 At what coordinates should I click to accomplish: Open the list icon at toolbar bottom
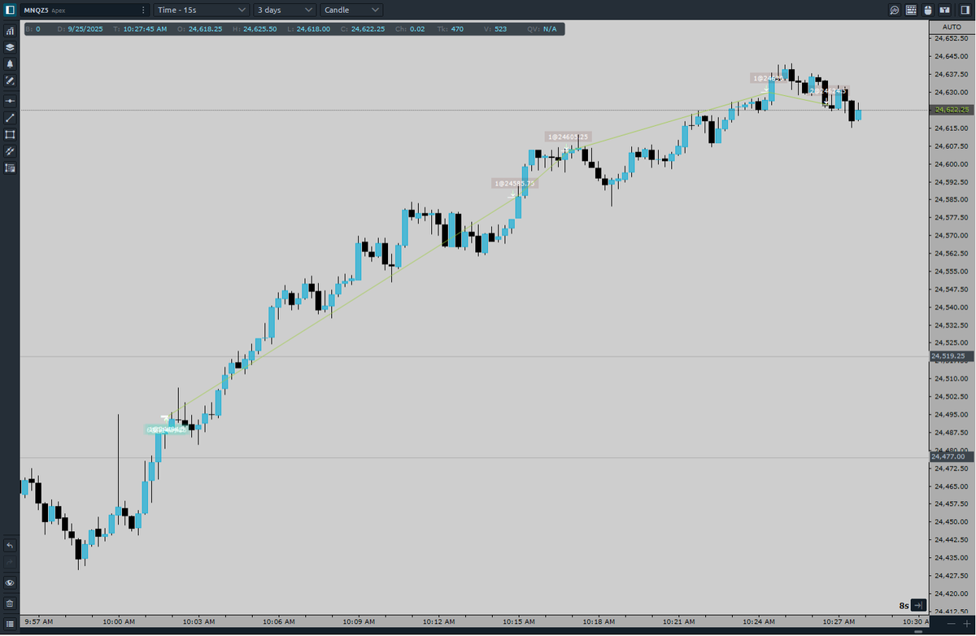[x=10, y=625]
